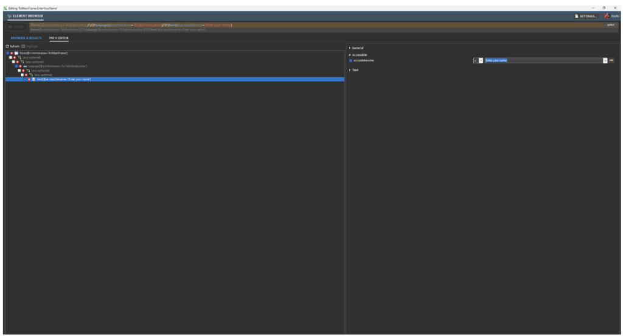Click the Highlight button label
The height and width of the screenshot is (336, 623).
[x=32, y=46]
